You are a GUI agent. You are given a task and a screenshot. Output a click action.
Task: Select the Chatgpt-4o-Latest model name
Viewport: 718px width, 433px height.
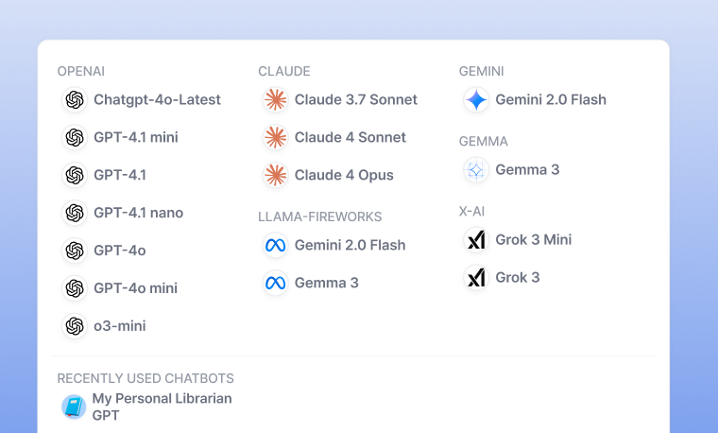click(157, 99)
